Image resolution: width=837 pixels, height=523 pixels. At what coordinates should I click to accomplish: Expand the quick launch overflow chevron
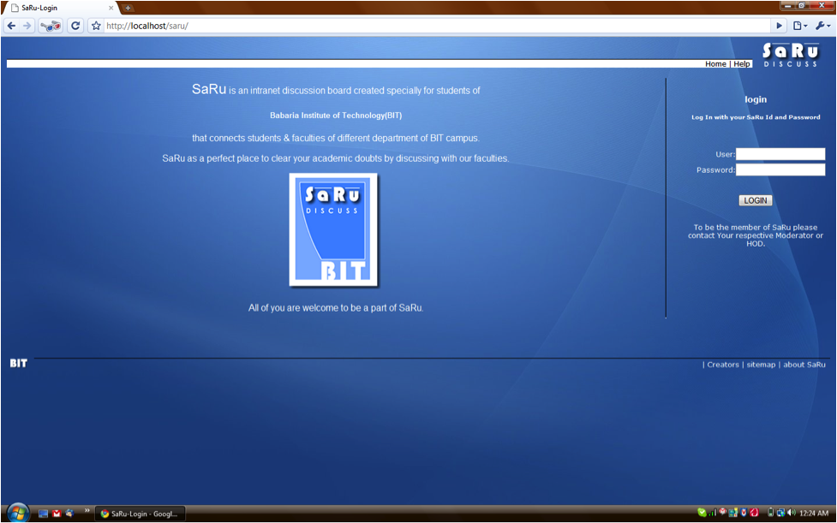click(x=87, y=511)
